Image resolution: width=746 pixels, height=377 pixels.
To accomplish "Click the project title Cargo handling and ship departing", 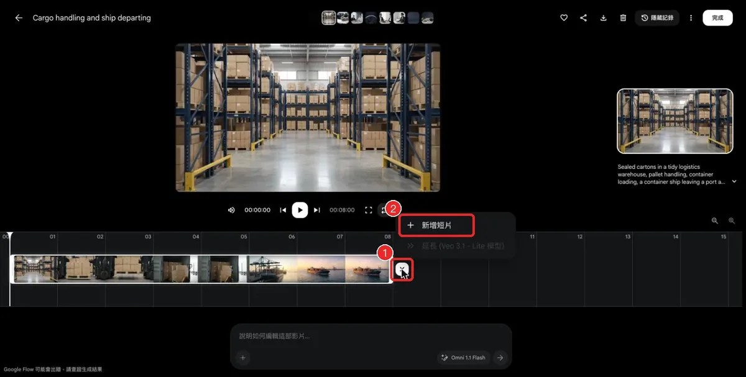I will (92, 18).
